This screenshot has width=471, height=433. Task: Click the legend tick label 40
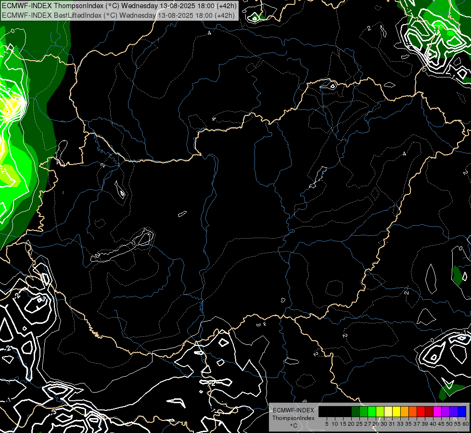[433, 424]
